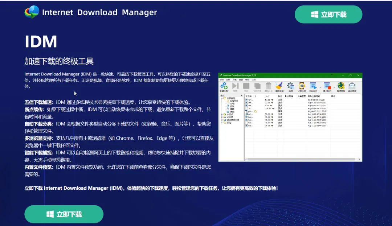
Task: Click the bottom-left 立即下载 button
Action: (x=64, y=214)
